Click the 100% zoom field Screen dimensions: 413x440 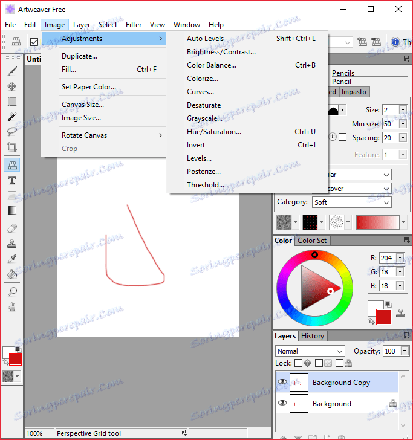[x=39, y=433]
